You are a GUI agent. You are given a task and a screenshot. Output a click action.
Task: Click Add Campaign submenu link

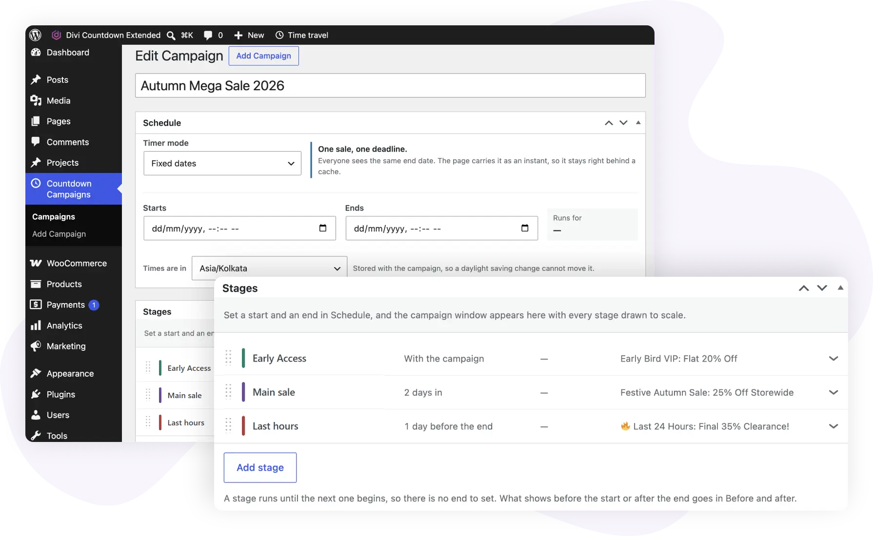[59, 234]
